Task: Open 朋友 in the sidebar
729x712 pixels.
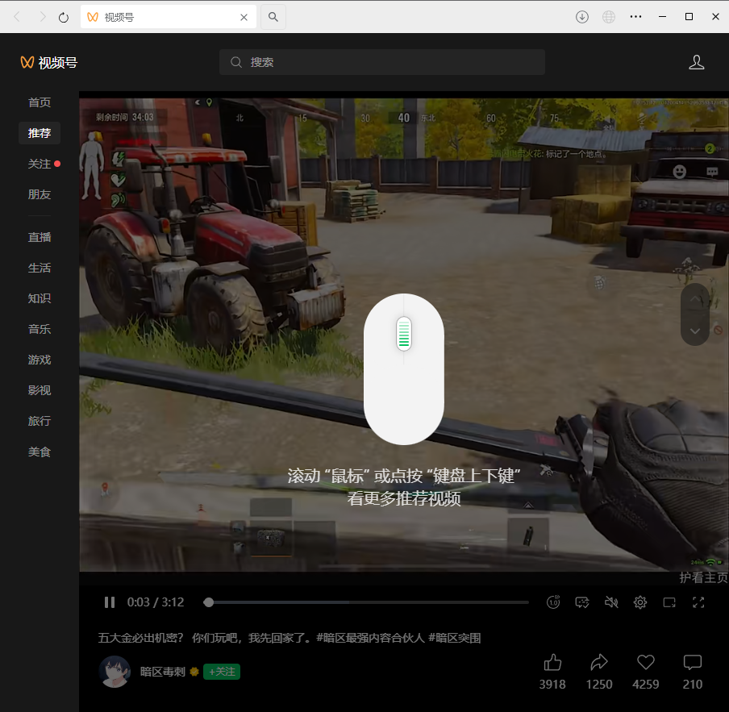Action: click(40, 194)
